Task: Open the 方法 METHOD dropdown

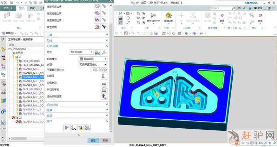Action: tap(81, 52)
